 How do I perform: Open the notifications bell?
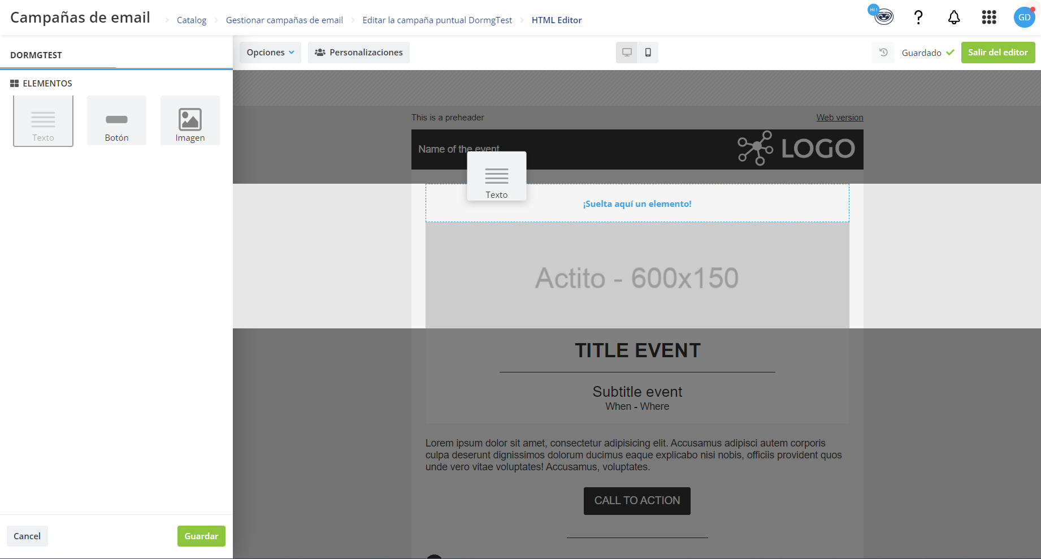pos(954,18)
